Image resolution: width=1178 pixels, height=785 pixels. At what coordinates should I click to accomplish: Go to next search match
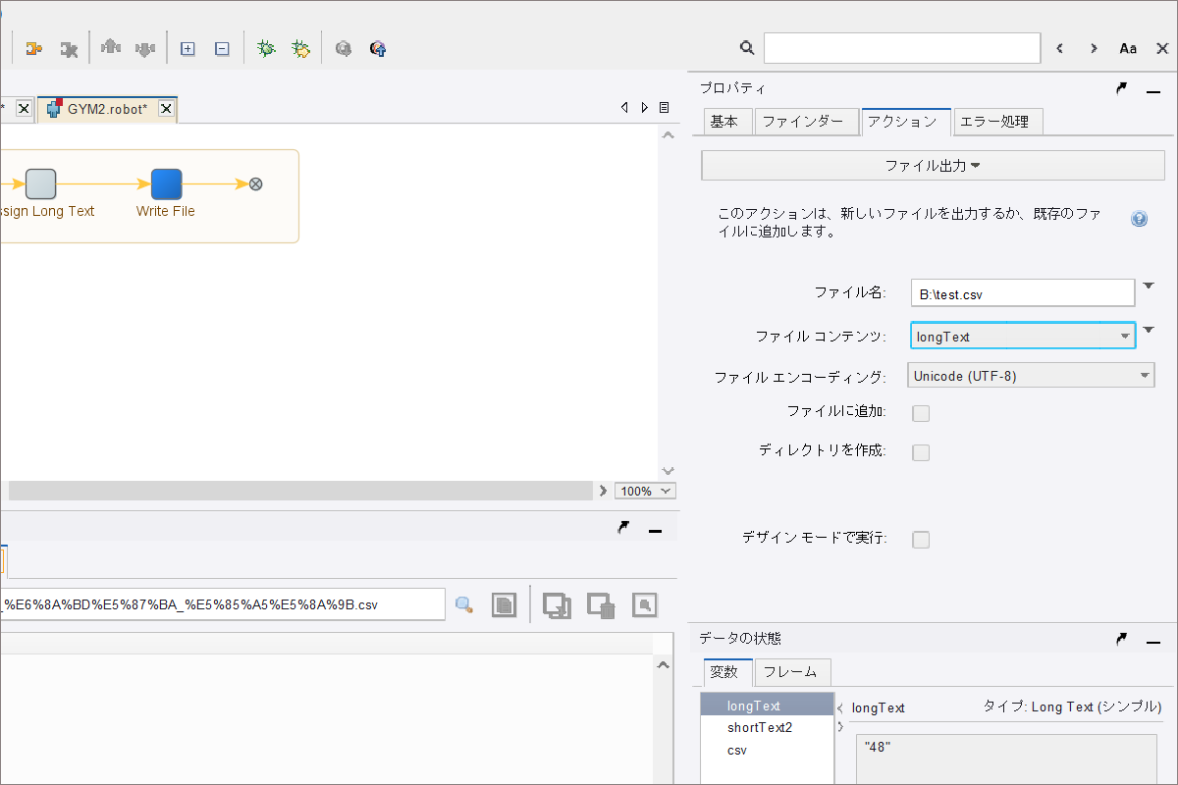[x=1094, y=48]
